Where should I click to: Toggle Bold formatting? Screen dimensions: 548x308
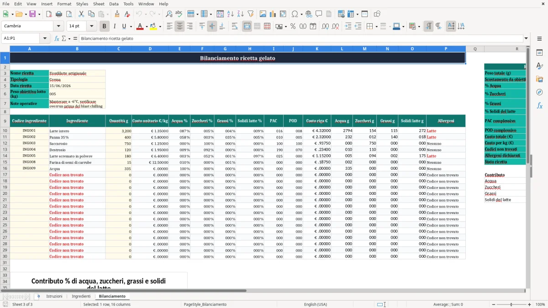coord(105,26)
